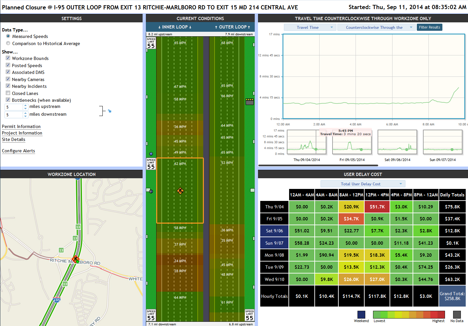Increase the miles upstream stepper value
This screenshot has height=326, width=468.
26,105
